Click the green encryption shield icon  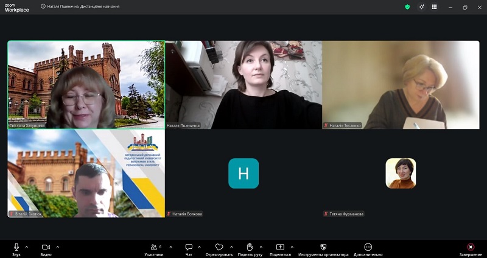[x=407, y=7]
